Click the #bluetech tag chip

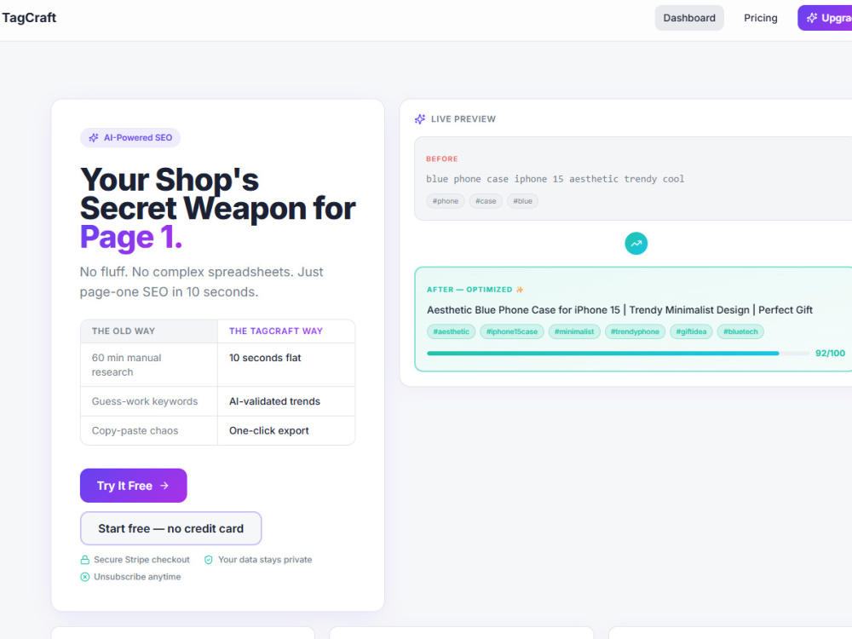pyautogui.click(x=740, y=331)
